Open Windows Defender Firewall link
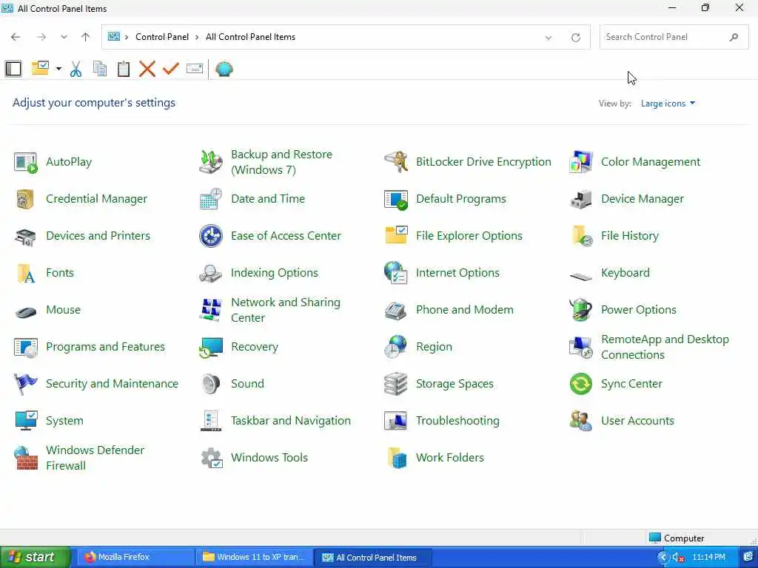 (95, 458)
